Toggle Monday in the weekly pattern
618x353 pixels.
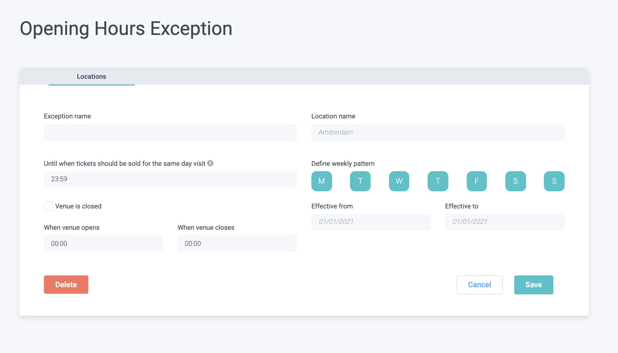[x=321, y=181]
